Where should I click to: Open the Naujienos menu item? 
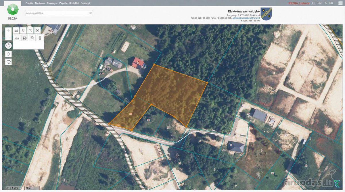40,3
